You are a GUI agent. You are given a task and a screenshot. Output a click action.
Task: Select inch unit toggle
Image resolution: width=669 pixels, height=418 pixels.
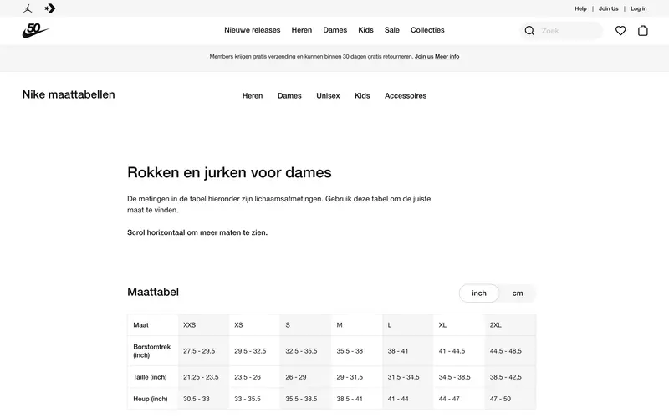click(478, 293)
